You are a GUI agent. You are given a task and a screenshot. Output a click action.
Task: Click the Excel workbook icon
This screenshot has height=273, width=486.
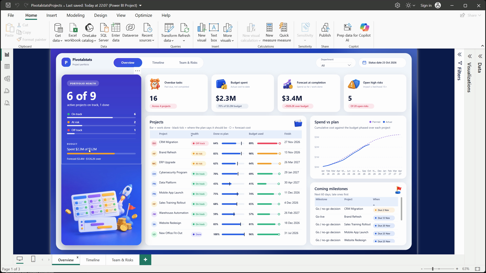point(73,32)
